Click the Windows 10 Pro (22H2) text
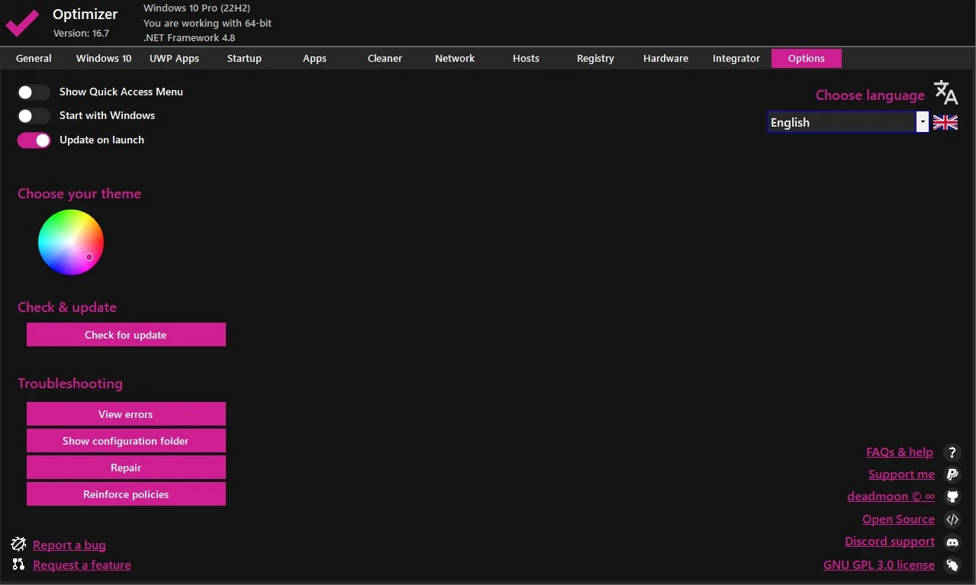This screenshot has width=976, height=585. (x=197, y=8)
